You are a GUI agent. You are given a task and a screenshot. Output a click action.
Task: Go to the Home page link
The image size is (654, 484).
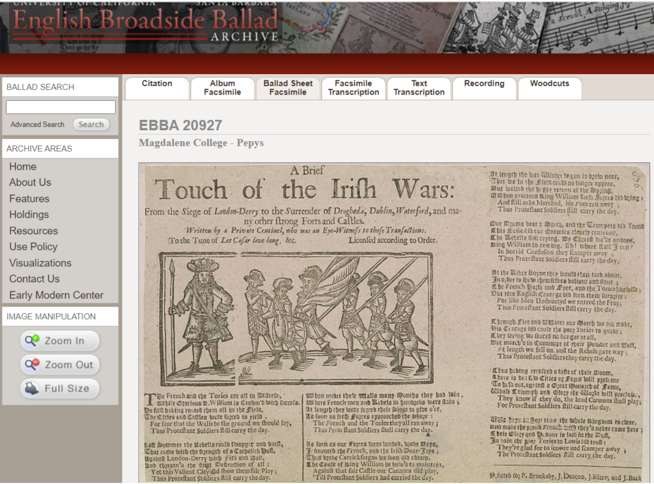[23, 167]
